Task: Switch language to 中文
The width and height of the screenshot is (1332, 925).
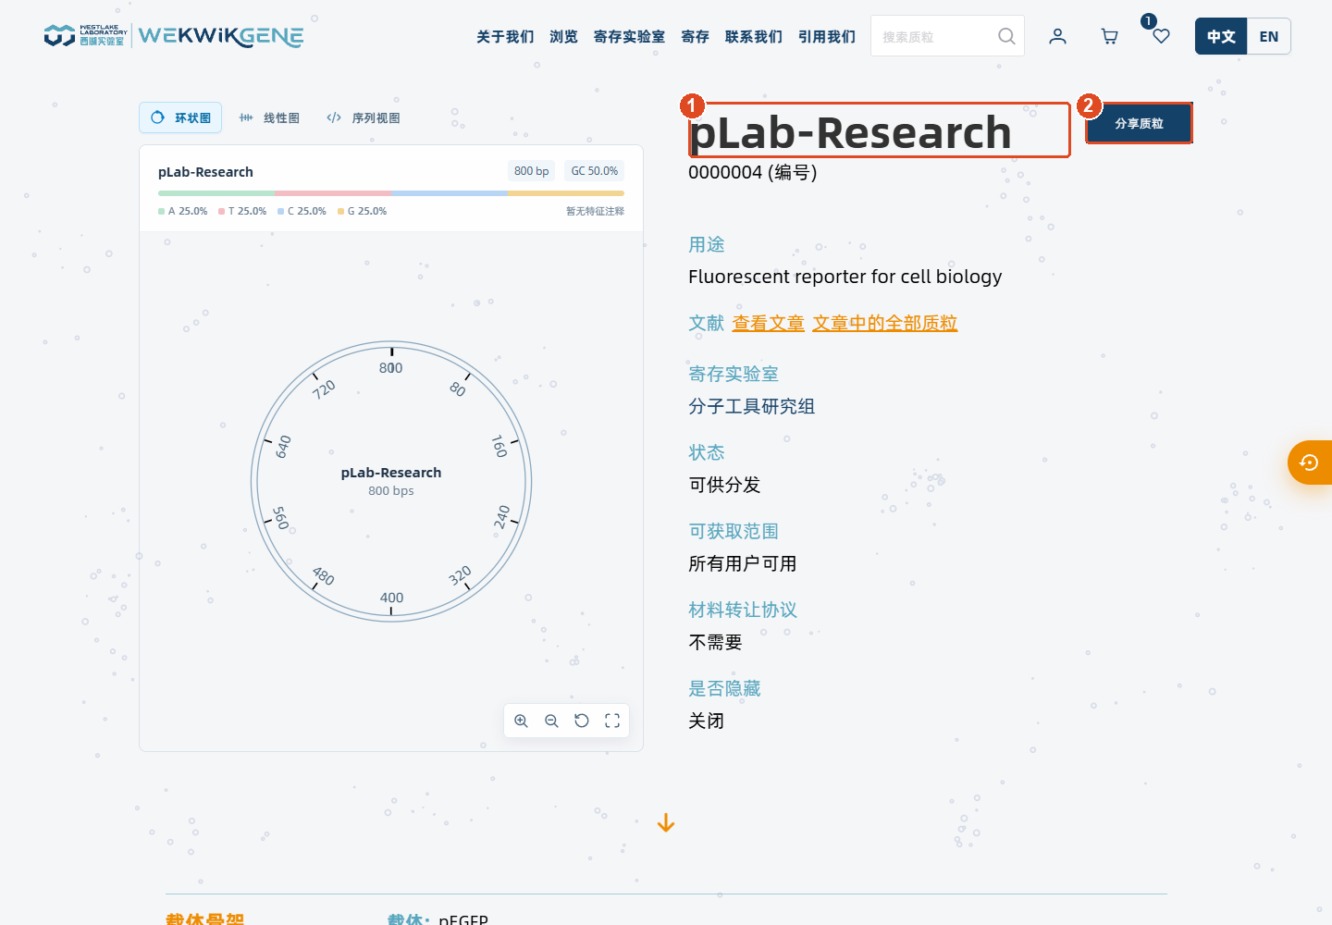Action: [1221, 36]
